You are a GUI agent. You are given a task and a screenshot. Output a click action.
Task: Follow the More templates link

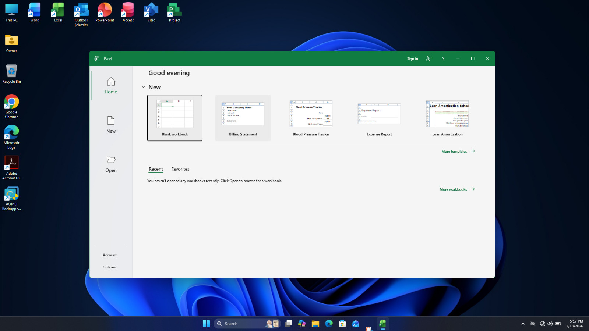click(458, 152)
